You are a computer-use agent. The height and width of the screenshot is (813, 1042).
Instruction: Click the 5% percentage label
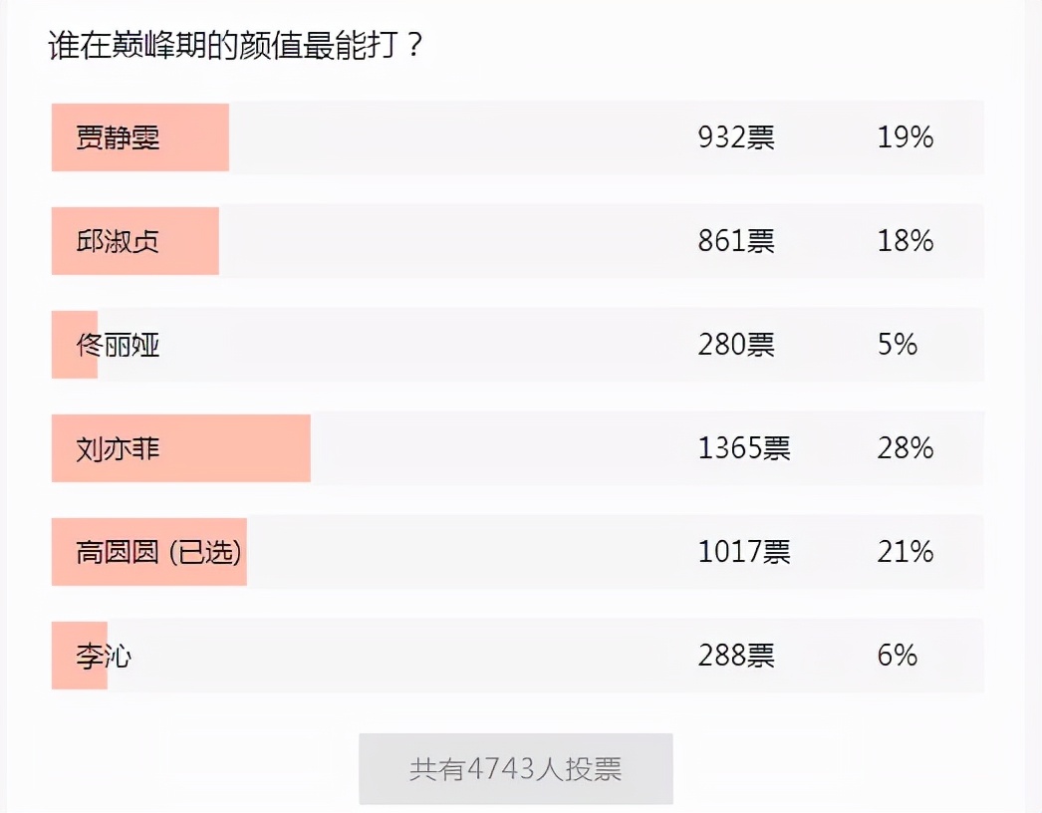coord(898,345)
